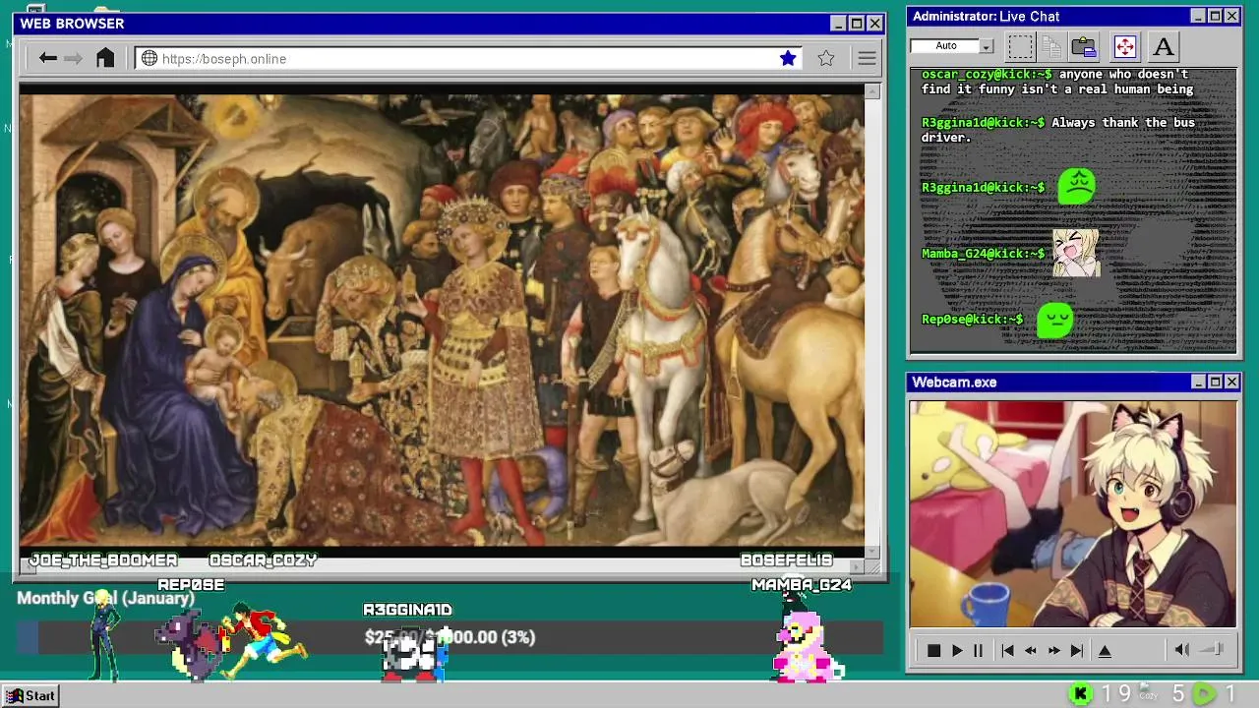Mute the Webcam.exe speaker icon
This screenshot has width=1259, height=708.
coord(1182,649)
